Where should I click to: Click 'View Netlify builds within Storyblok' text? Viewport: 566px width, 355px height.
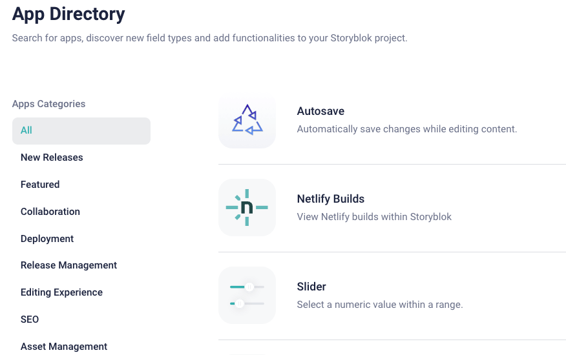click(374, 217)
